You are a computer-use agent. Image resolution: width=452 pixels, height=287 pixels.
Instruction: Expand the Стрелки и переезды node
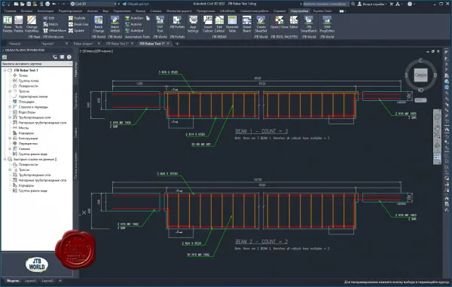(x=10, y=107)
